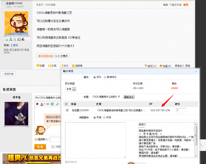The height and width of the screenshot is (164, 206).
Task: Click the 超爽PK banner advertisement
Action: click(x=32, y=159)
